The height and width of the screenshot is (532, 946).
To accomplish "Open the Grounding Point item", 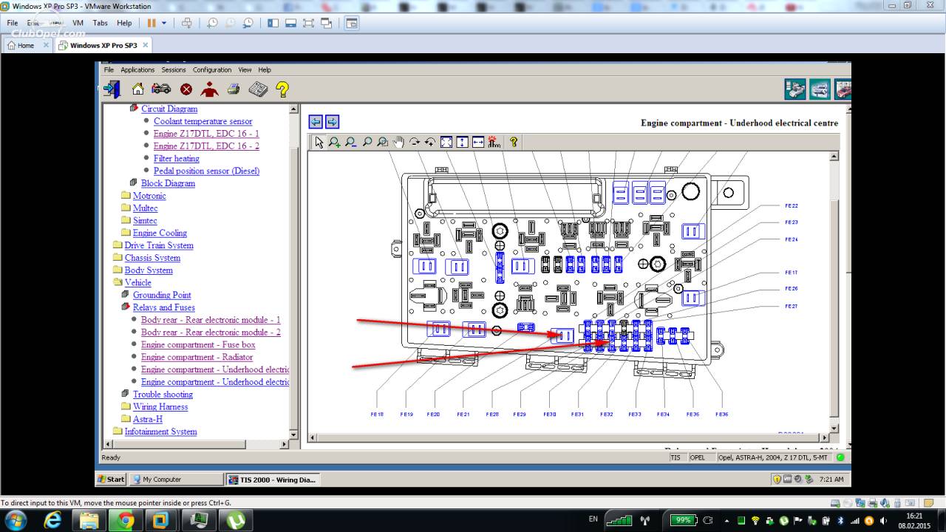I will click(x=162, y=295).
